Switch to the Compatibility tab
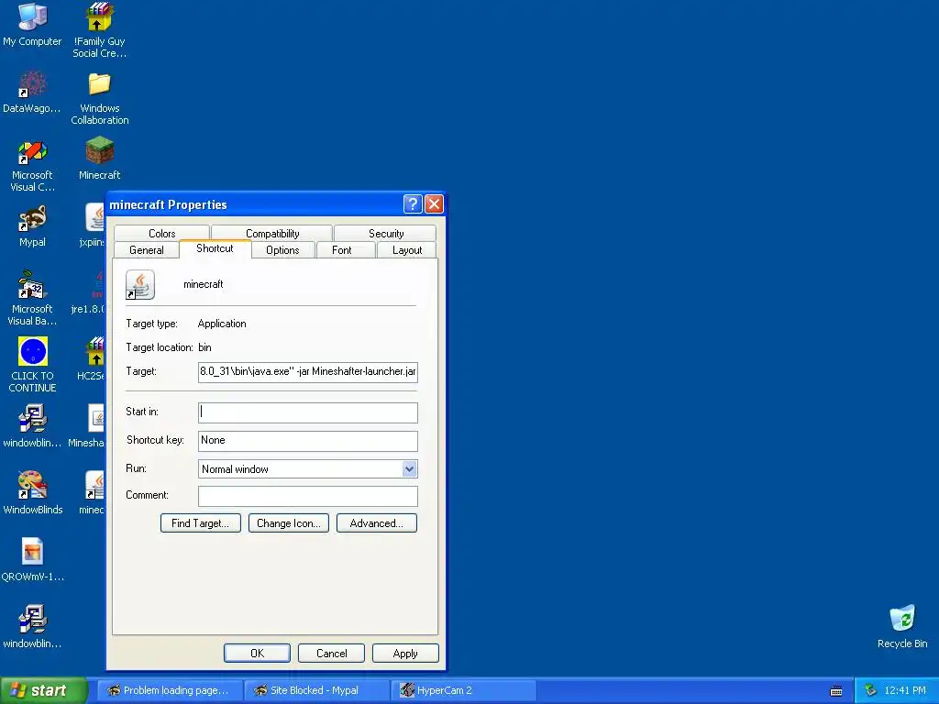The height and width of the screenshot is (704, 939). 271,233
